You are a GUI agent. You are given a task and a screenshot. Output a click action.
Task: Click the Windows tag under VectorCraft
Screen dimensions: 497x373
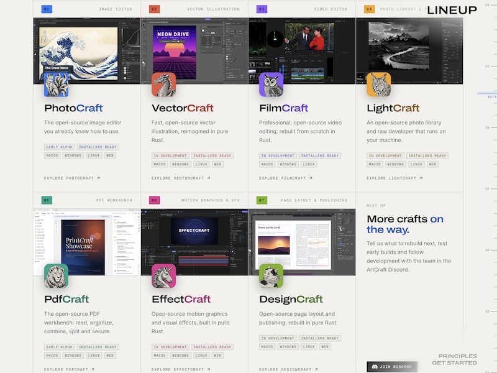coord(180,164)
